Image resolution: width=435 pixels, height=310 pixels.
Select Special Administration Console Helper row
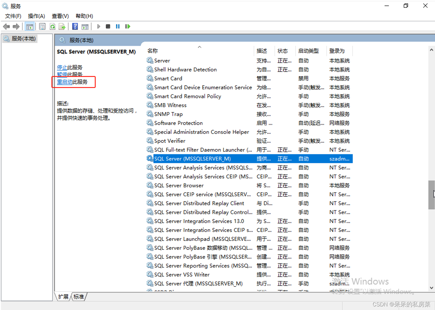coord(249,132)
